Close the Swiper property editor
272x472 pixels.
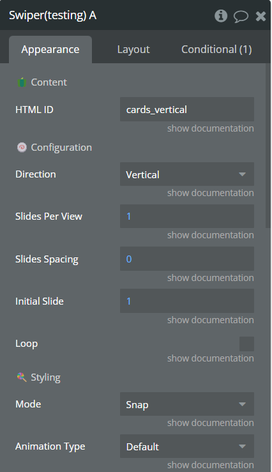point(261,16)
